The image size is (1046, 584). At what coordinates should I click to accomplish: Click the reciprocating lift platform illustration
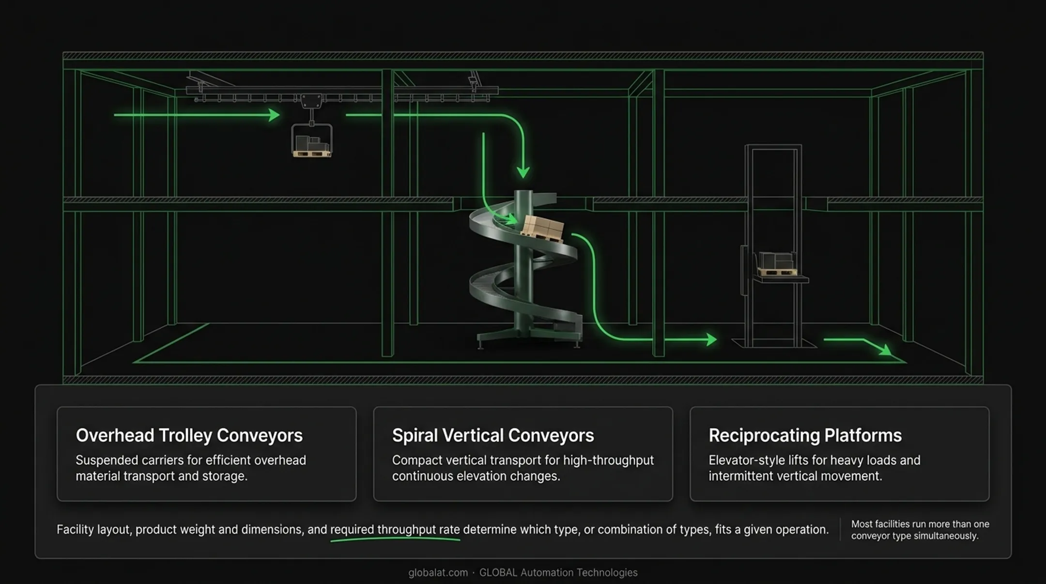774,246
